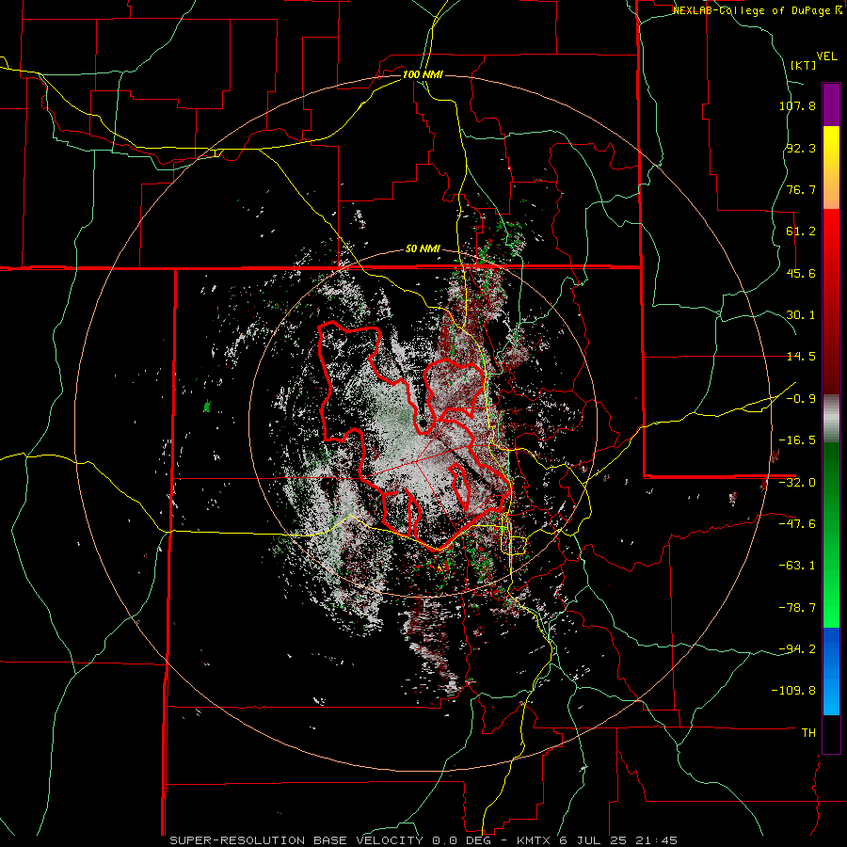The width and height of the screenshot is (847, 847).
Task: Click the 50 NMI range ring label
Action: pyautogui.click(x=423, y=249)
